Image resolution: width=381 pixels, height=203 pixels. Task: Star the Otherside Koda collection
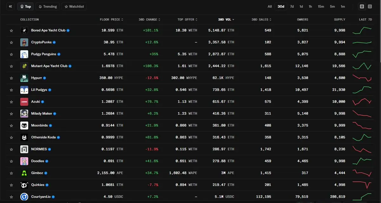(11, 138)
